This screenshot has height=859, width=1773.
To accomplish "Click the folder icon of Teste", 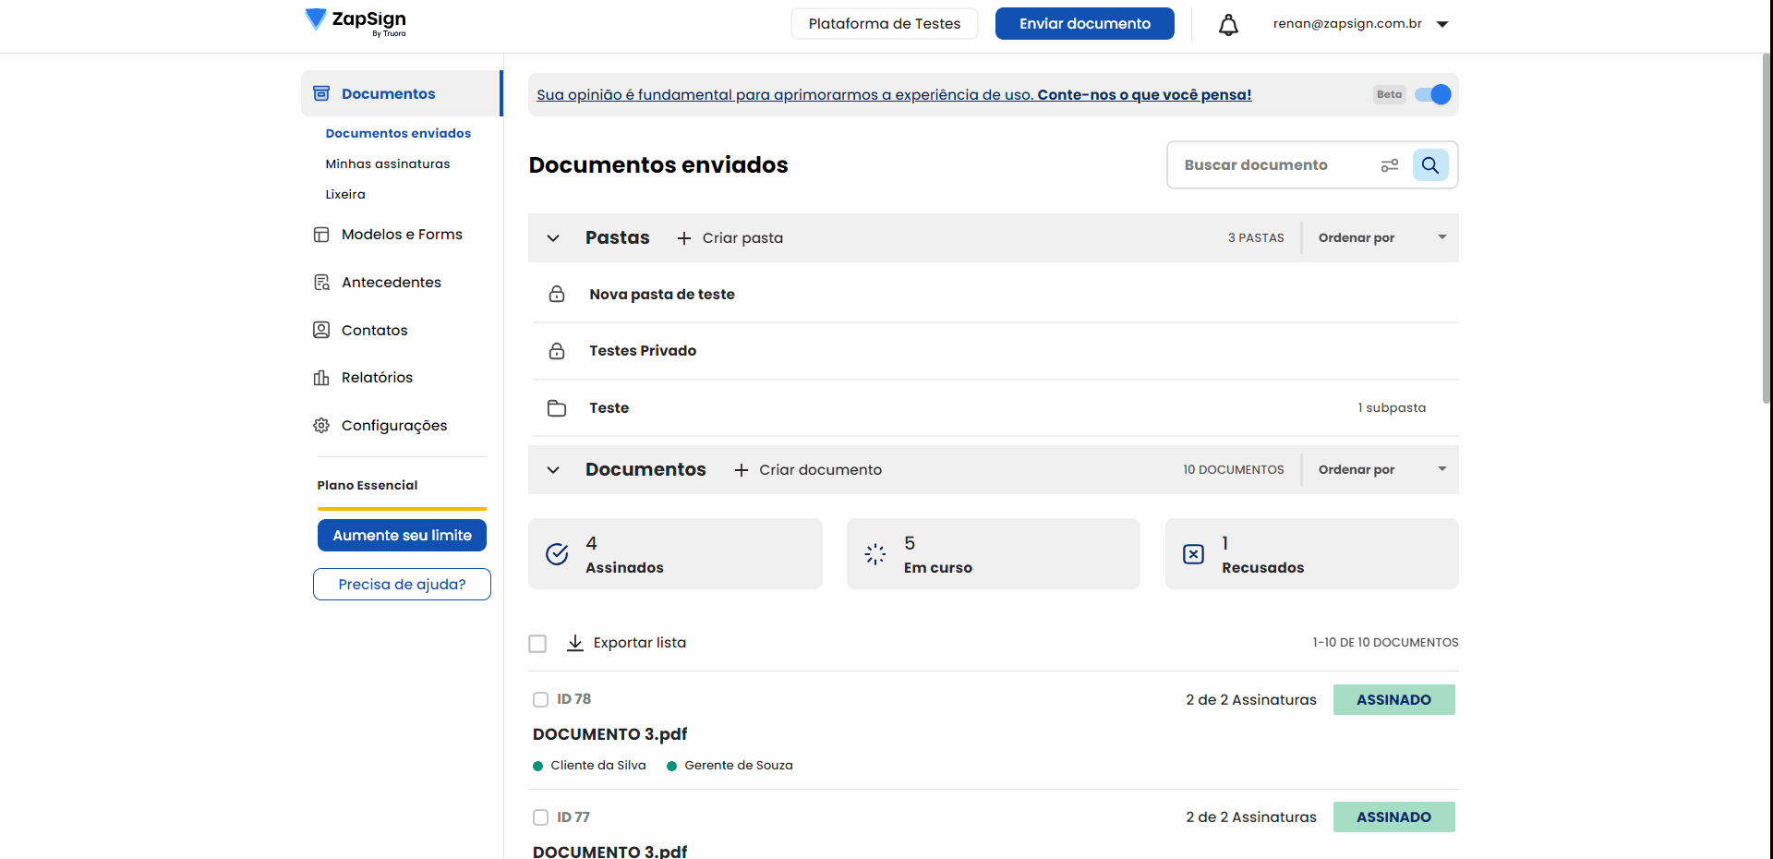I will 557,408.
